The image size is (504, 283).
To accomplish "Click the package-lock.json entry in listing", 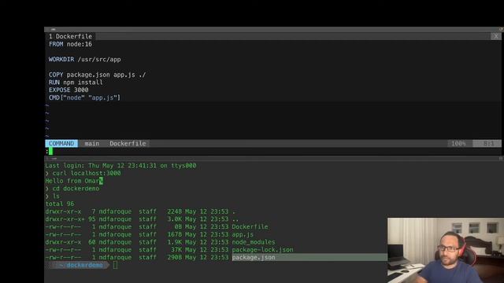I will [262, 250].
